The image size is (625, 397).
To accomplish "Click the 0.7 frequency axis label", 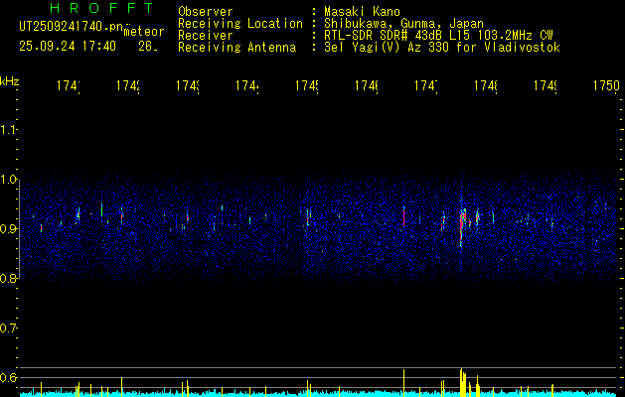I will (x=8, y=329).
